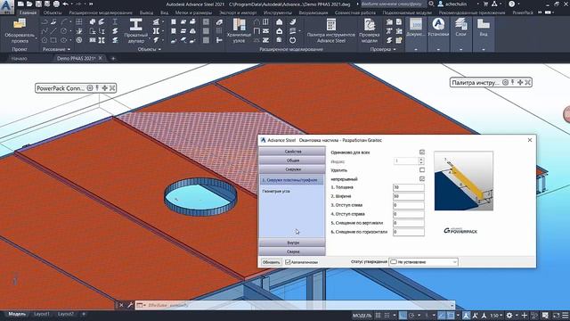The height and width of the screenshot is (321, 570).
Task: Open the PowerPack ribbon tab
Action: point(523,12)
